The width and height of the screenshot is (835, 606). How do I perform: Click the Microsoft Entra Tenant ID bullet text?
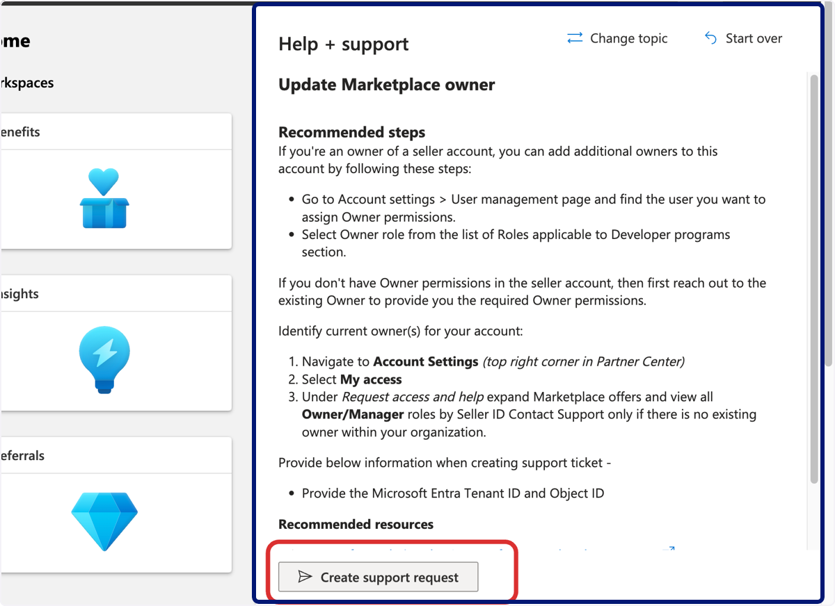coord(453,493)
